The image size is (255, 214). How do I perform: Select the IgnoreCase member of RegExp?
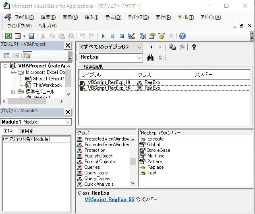[159, 150]
